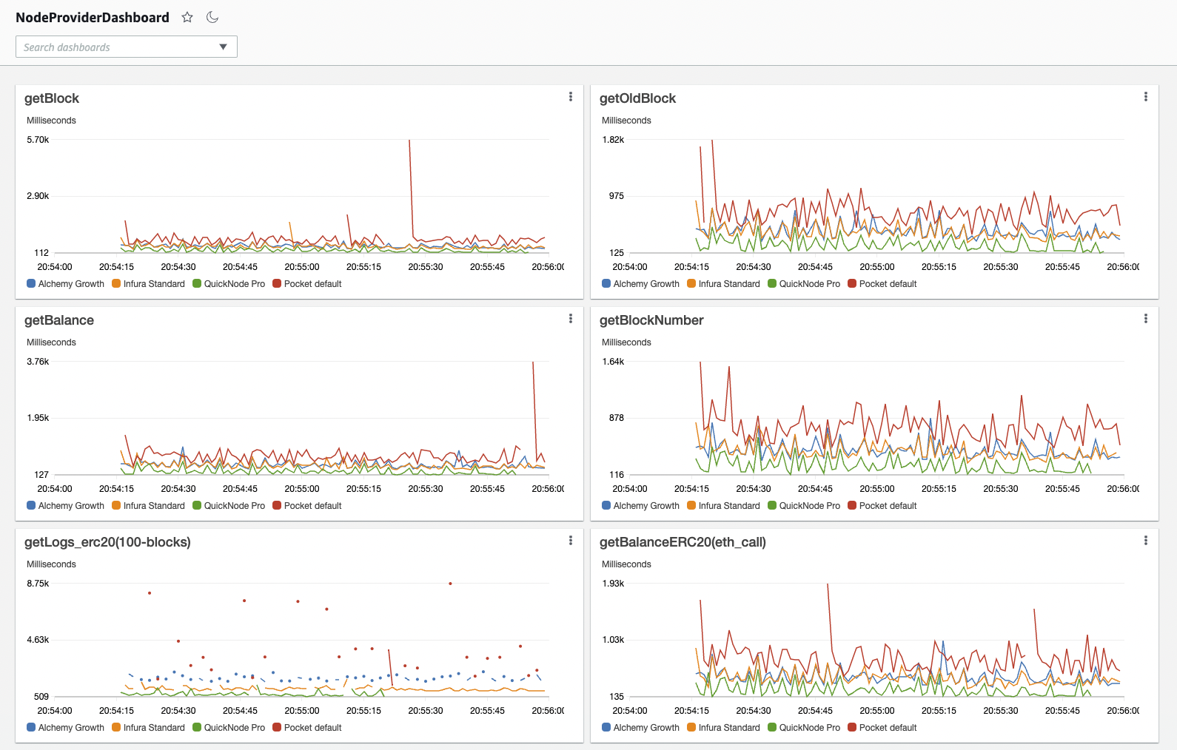Image resolution: width=1177 pixels, height=750 pixels.
Task: Open the getOldBlock widget actions menu
Action: click(1146, 97)
